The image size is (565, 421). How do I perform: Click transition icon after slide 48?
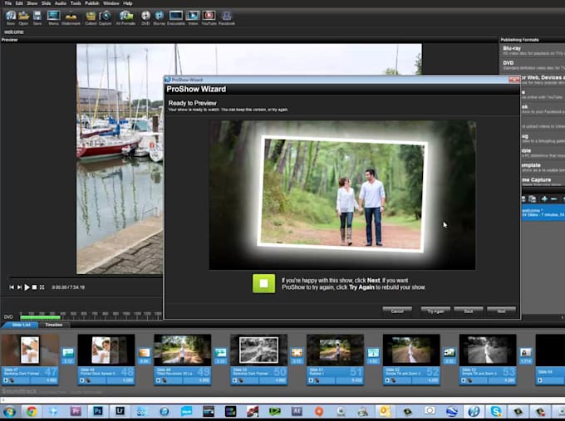point(144,353)
